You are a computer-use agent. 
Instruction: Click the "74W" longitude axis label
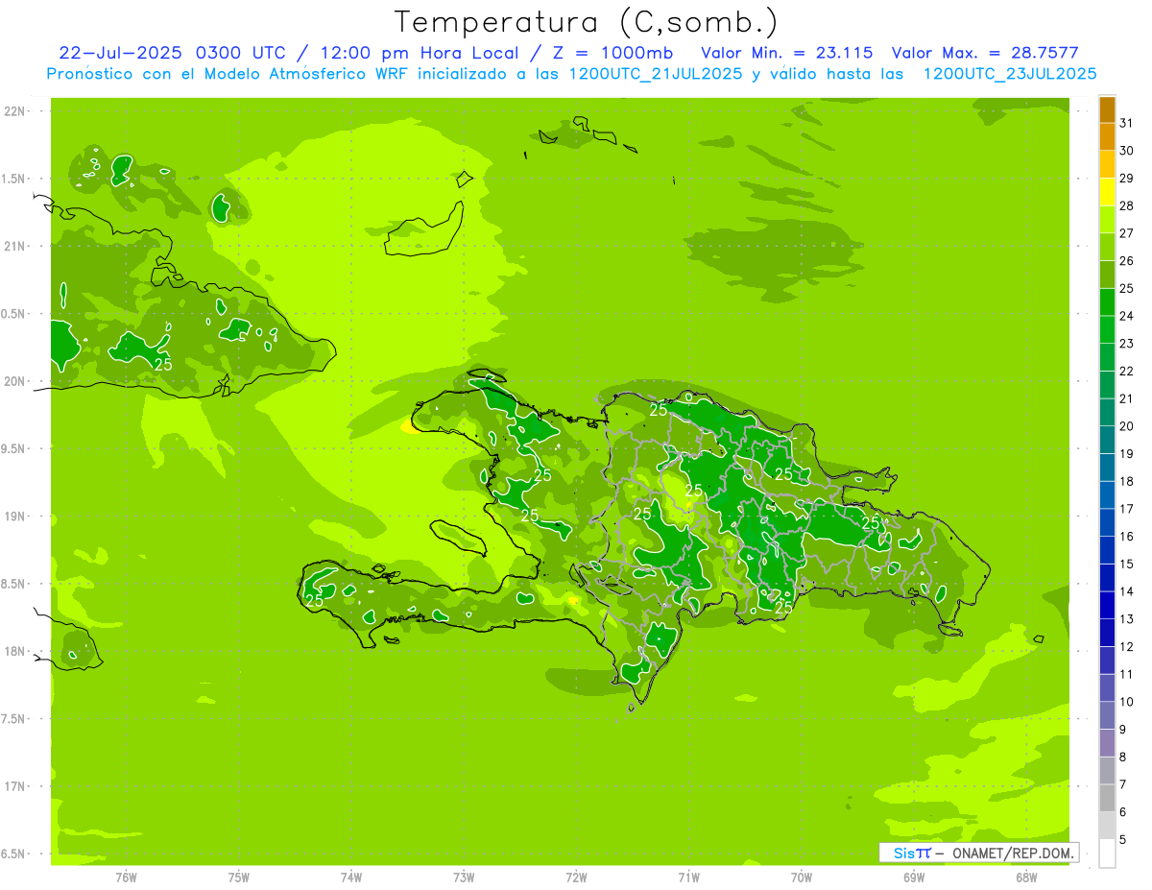[351, 878]
